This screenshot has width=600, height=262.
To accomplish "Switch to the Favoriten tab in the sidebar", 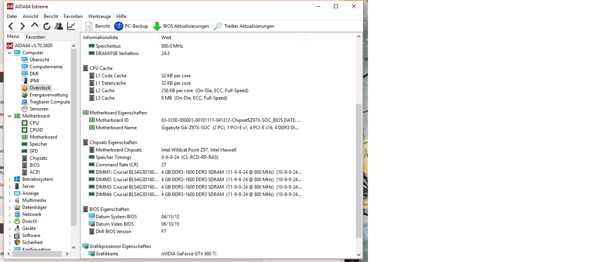I will coord(35,37).
